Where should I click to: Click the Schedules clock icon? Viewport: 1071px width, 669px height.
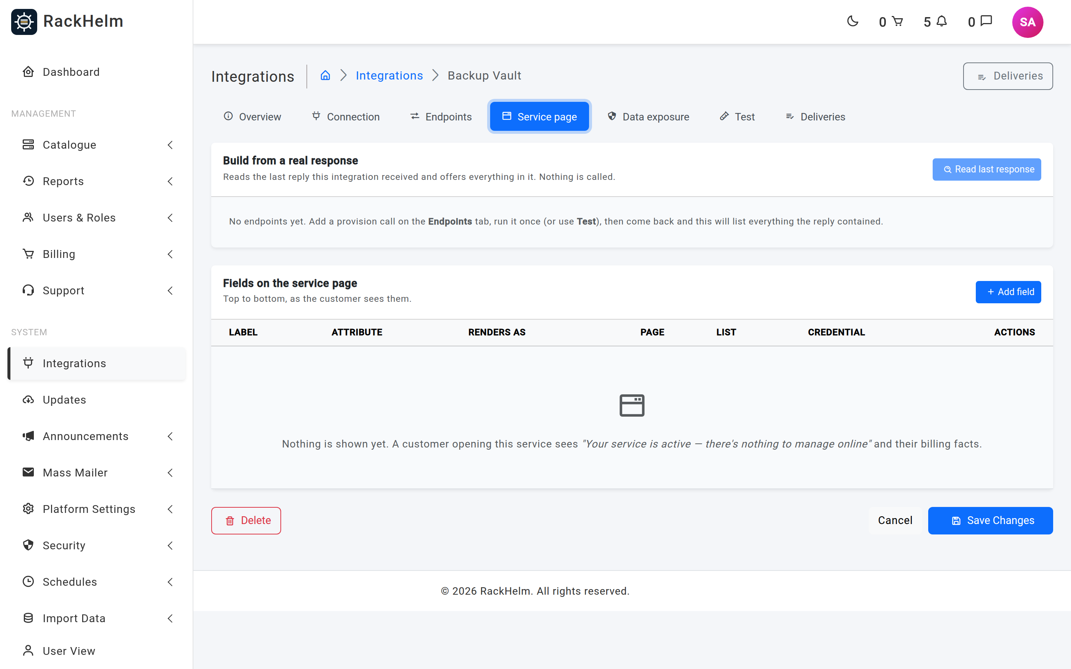28,581
